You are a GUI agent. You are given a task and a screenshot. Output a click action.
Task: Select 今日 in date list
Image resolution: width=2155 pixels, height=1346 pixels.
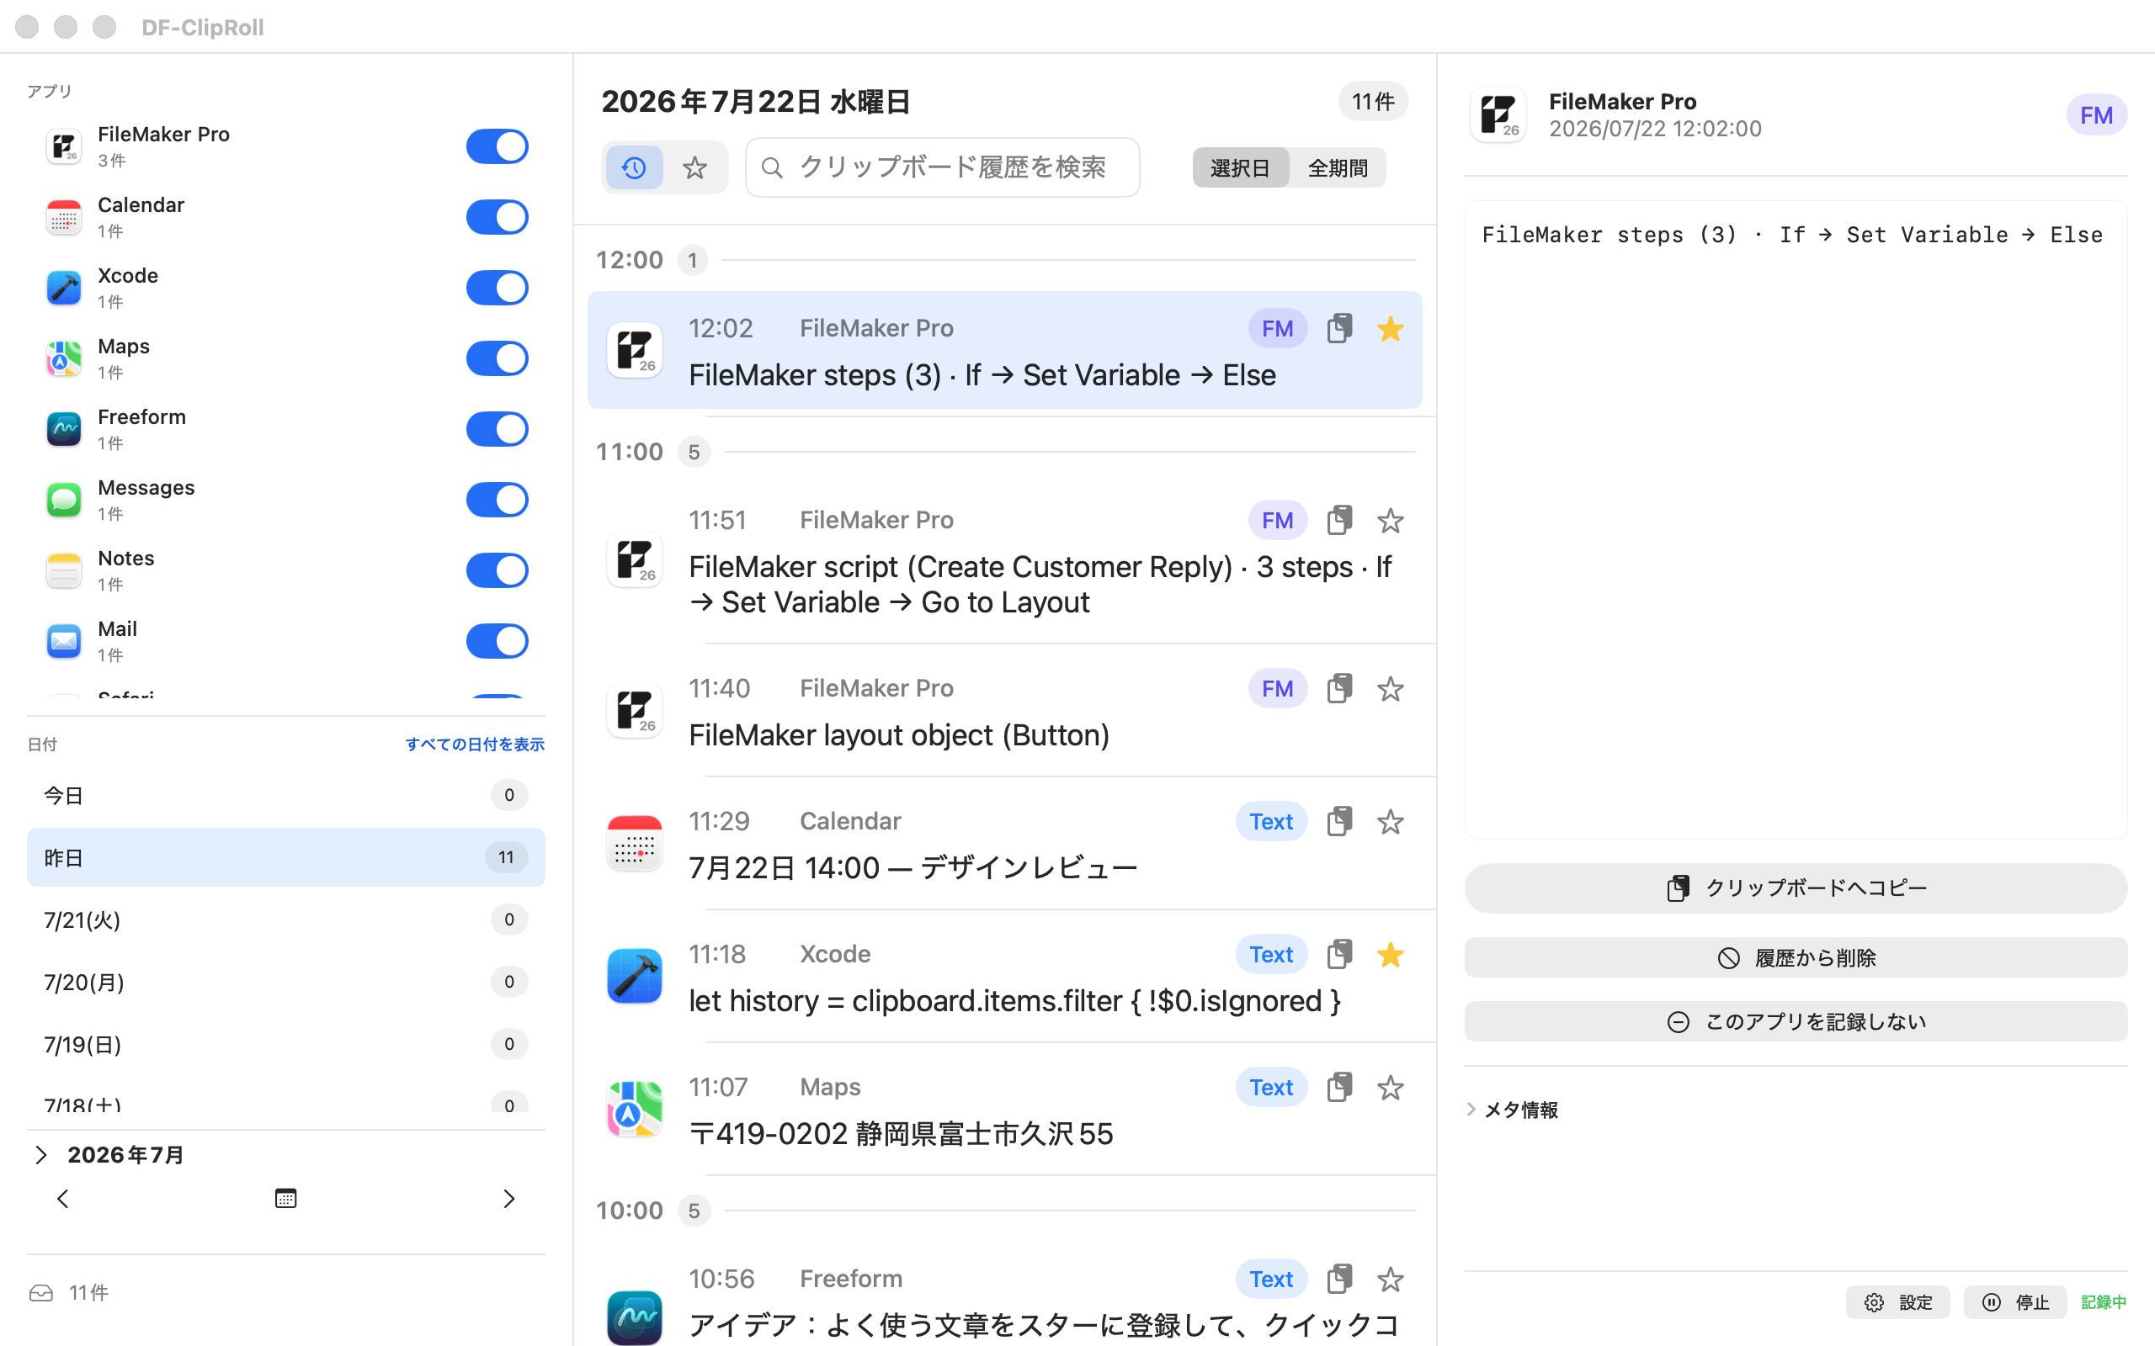click(x=286, y=795)
